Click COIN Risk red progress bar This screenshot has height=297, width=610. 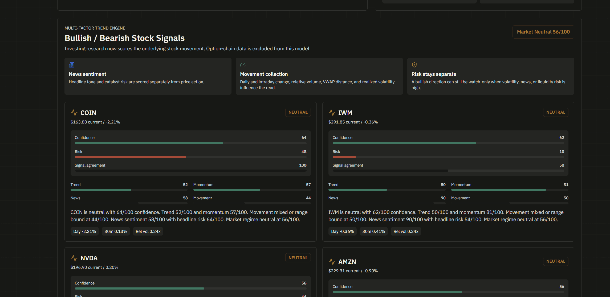[191, 157]
